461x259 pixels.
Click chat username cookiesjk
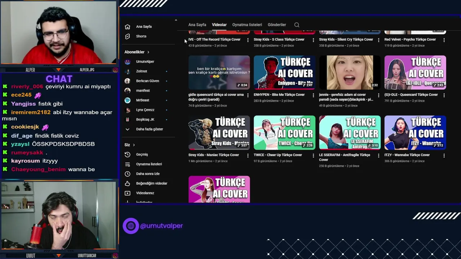(x=25, y=127)
